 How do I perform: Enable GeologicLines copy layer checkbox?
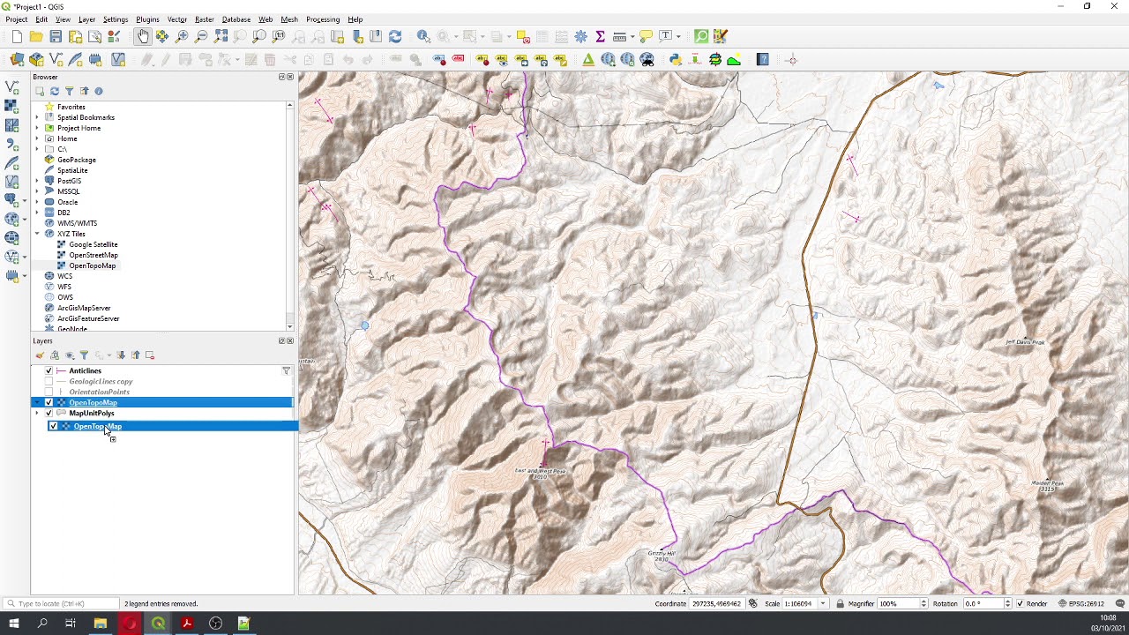(49, 382)
